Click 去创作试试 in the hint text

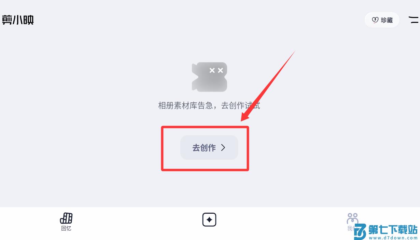pos(241,105)
